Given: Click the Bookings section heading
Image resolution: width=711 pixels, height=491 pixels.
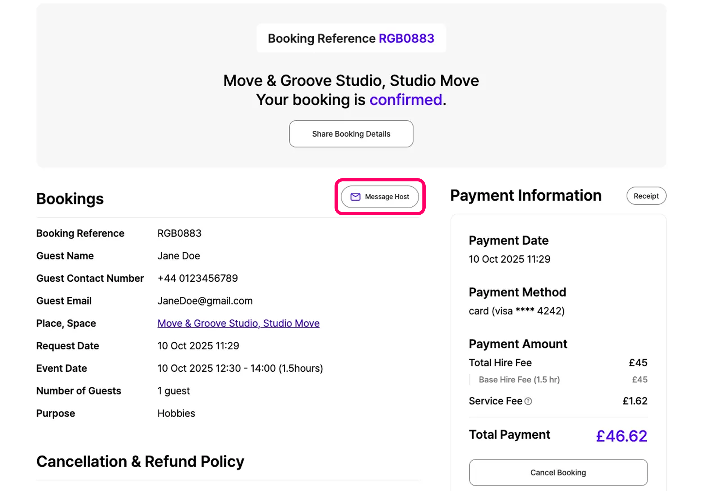Looking at the screenshot, I should click(70, 199).
